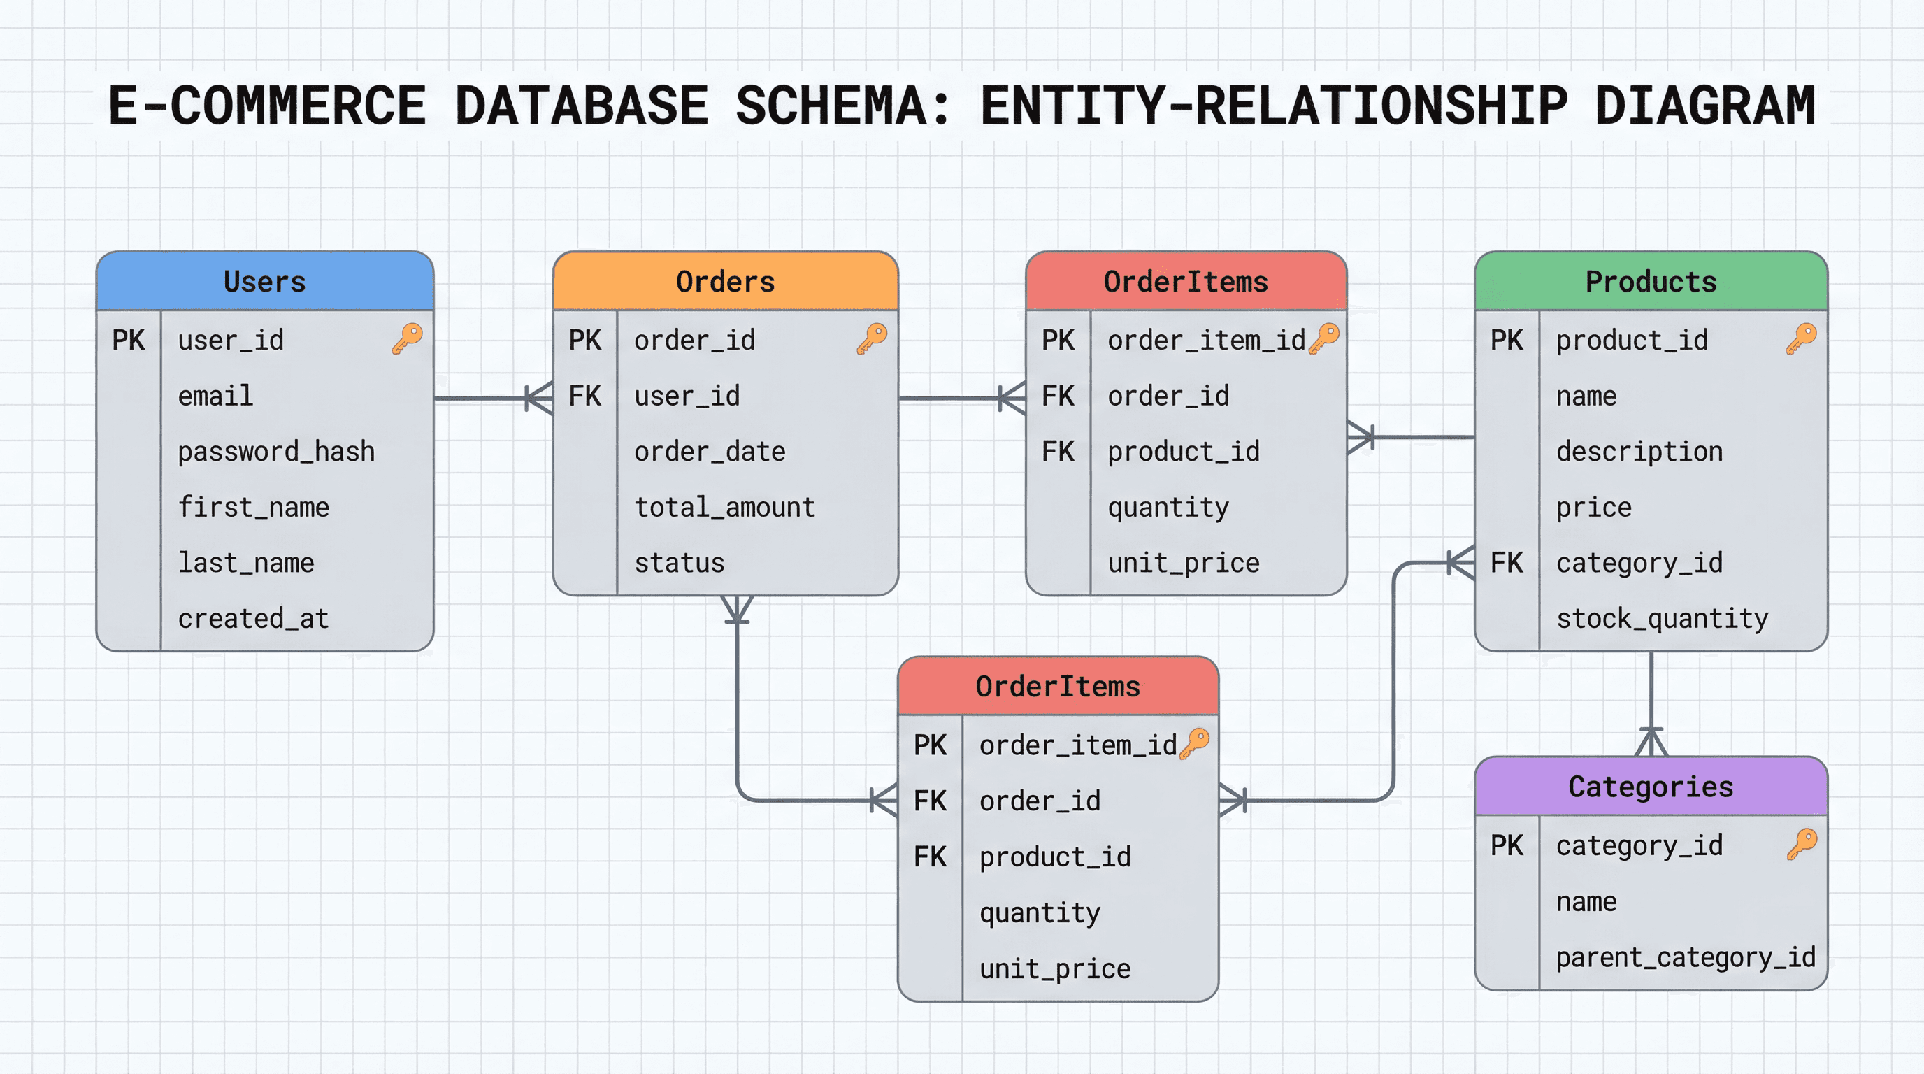Click the key icon beside category_id in Categories
Screen dimensions: 1924x1074
point(1801,844)
